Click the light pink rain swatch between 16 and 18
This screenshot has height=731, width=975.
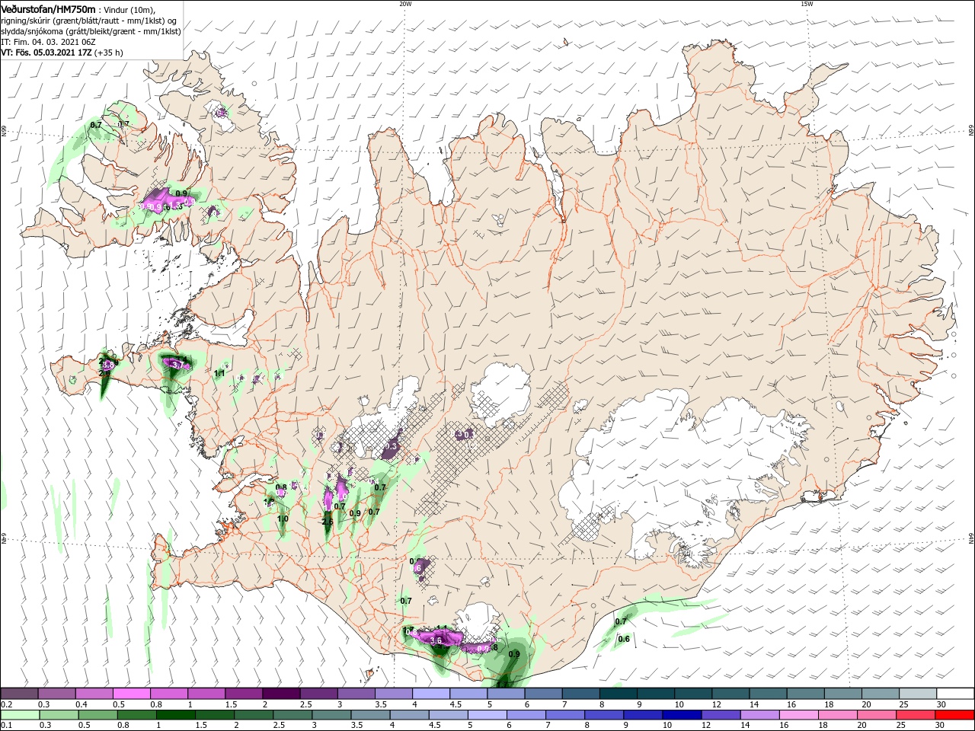tap(798, 715)
